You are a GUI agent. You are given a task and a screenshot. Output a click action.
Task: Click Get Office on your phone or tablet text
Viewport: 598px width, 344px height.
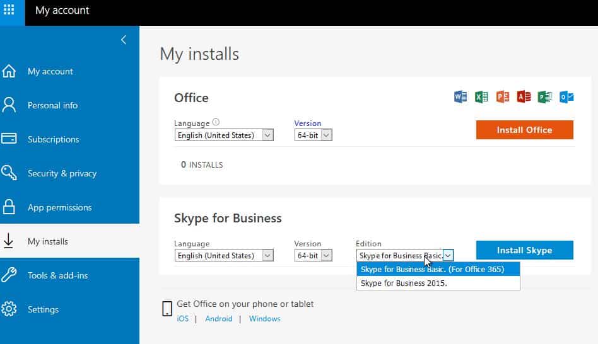click(245, 304)
